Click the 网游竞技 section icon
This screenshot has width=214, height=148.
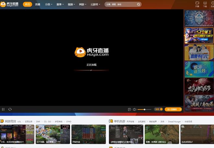click(2, 121)
